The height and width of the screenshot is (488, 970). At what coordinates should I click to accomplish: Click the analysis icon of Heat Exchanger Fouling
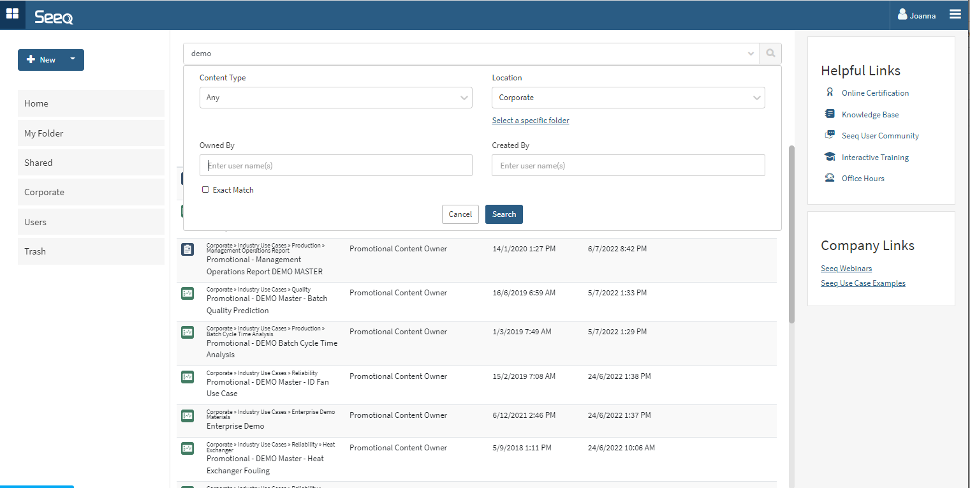click(187, 448)
